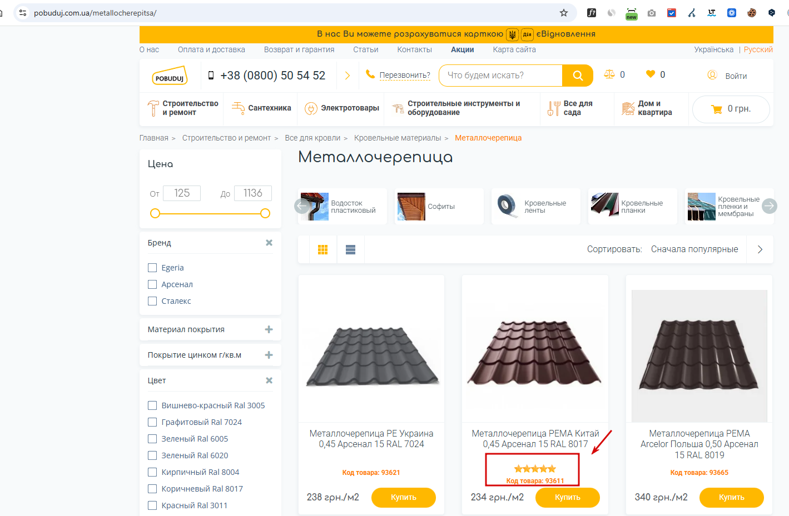
Task: Open Возврат и гарантия page
Action: point(299,49)
